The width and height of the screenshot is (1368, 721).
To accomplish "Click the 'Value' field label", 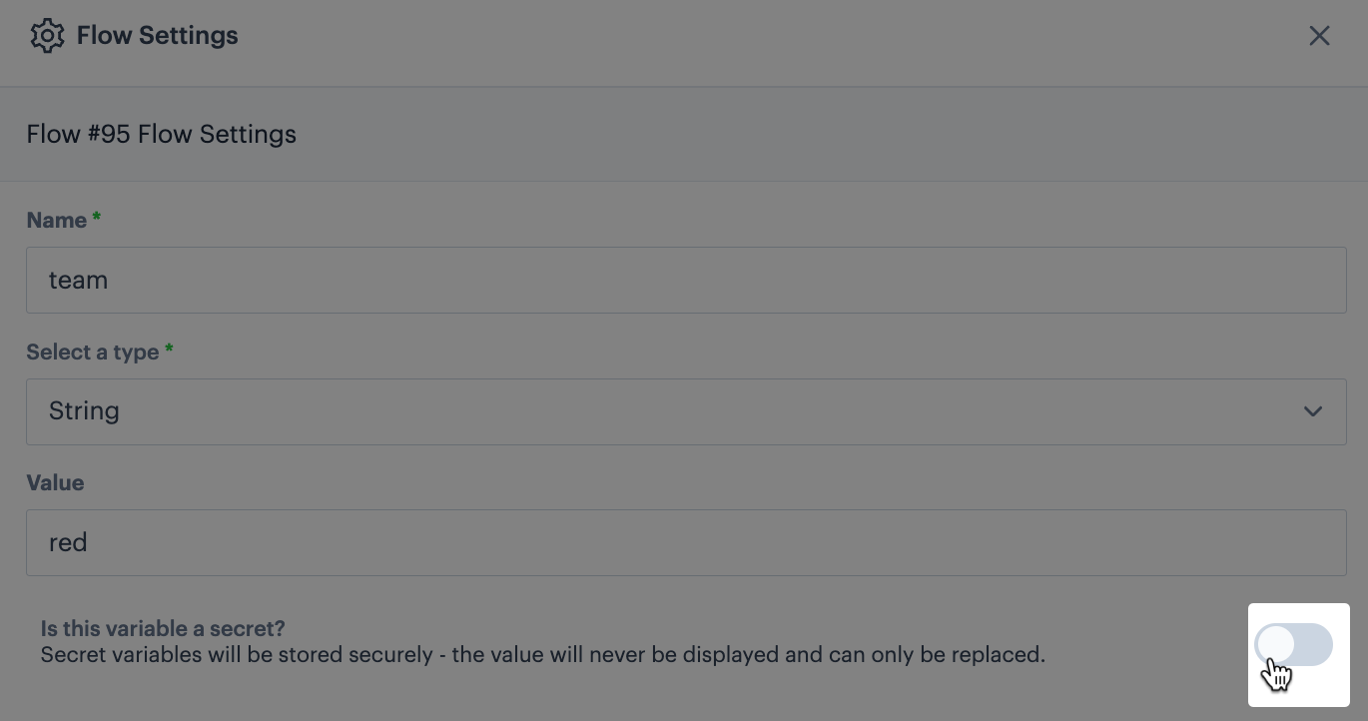I will pos(55,483).
